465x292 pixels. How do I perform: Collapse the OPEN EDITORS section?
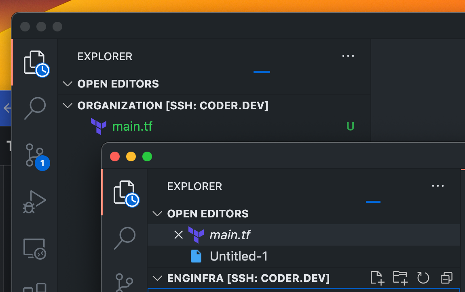pyautogui.click(x=157, y=213)
